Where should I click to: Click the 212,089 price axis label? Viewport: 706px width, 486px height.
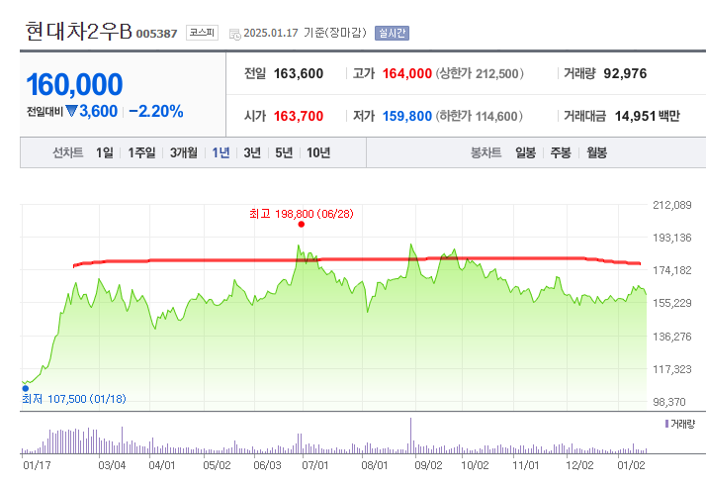(x=671, y=205)
